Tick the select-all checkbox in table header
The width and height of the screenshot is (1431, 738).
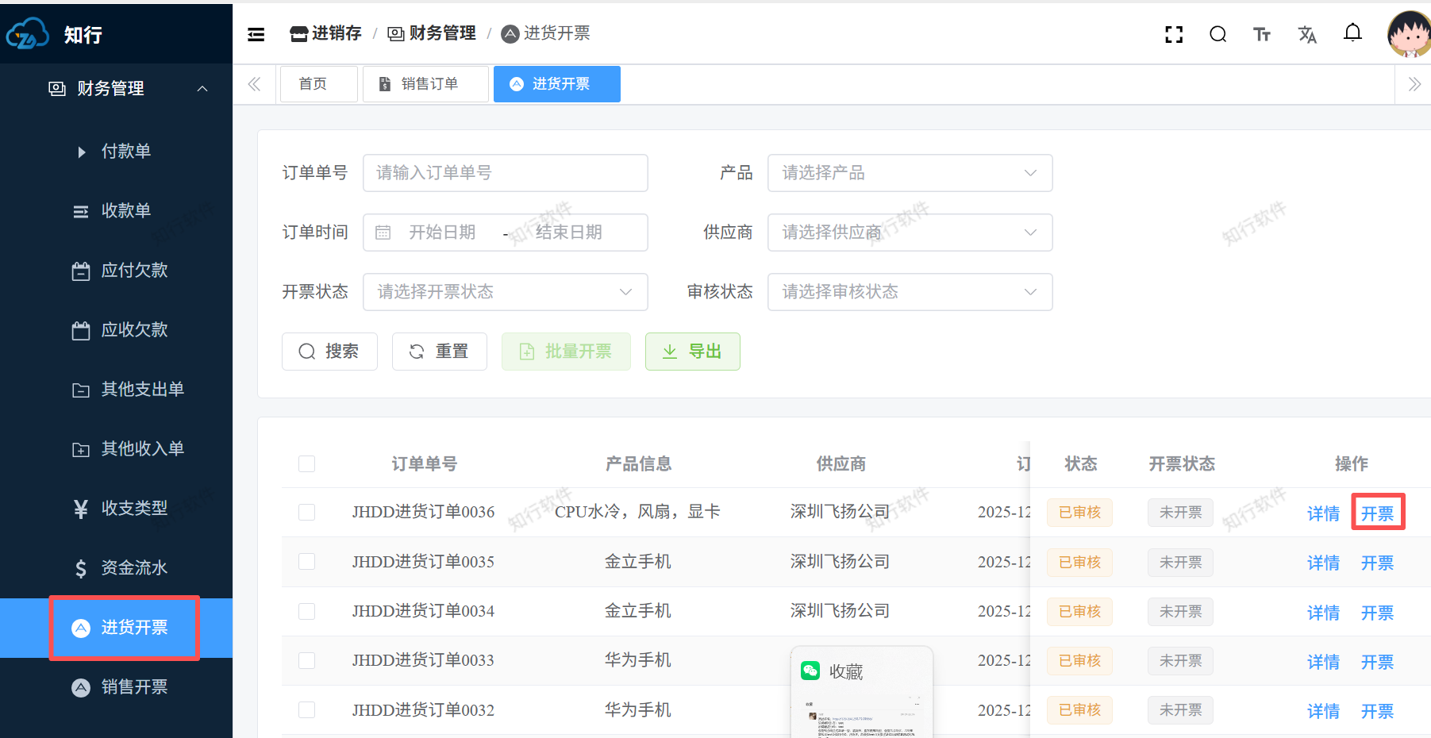click(306, 464)
